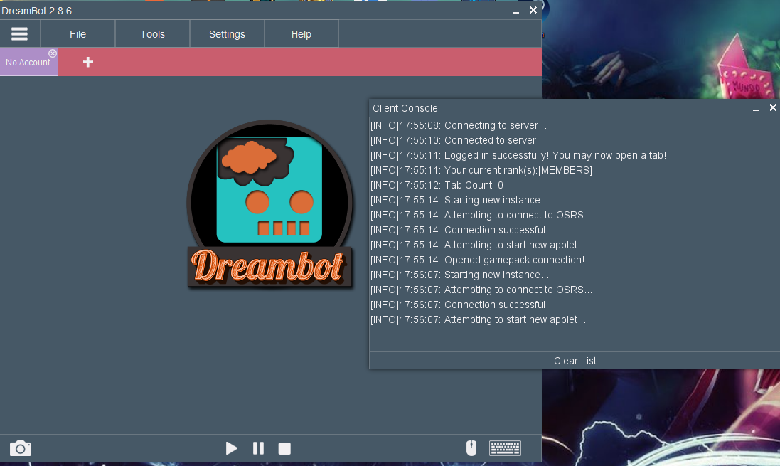Toggle keyboard input icon
The height and width of the screenshot is (466, 780).
coord(505,448)
